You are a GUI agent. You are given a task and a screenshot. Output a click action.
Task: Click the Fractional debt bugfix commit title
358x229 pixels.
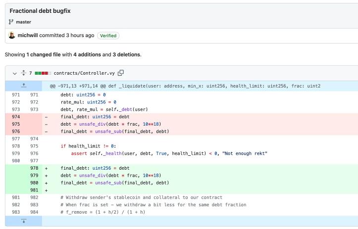pos(40,11)
